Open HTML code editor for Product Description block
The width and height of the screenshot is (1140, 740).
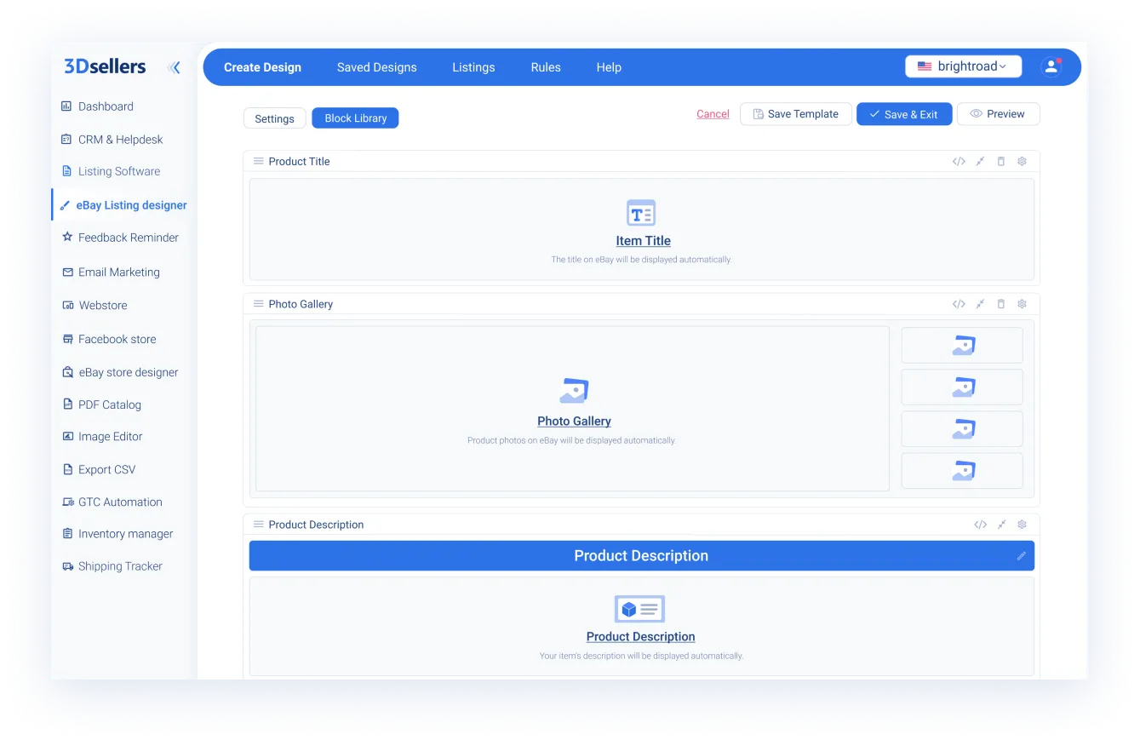[980, 525]
